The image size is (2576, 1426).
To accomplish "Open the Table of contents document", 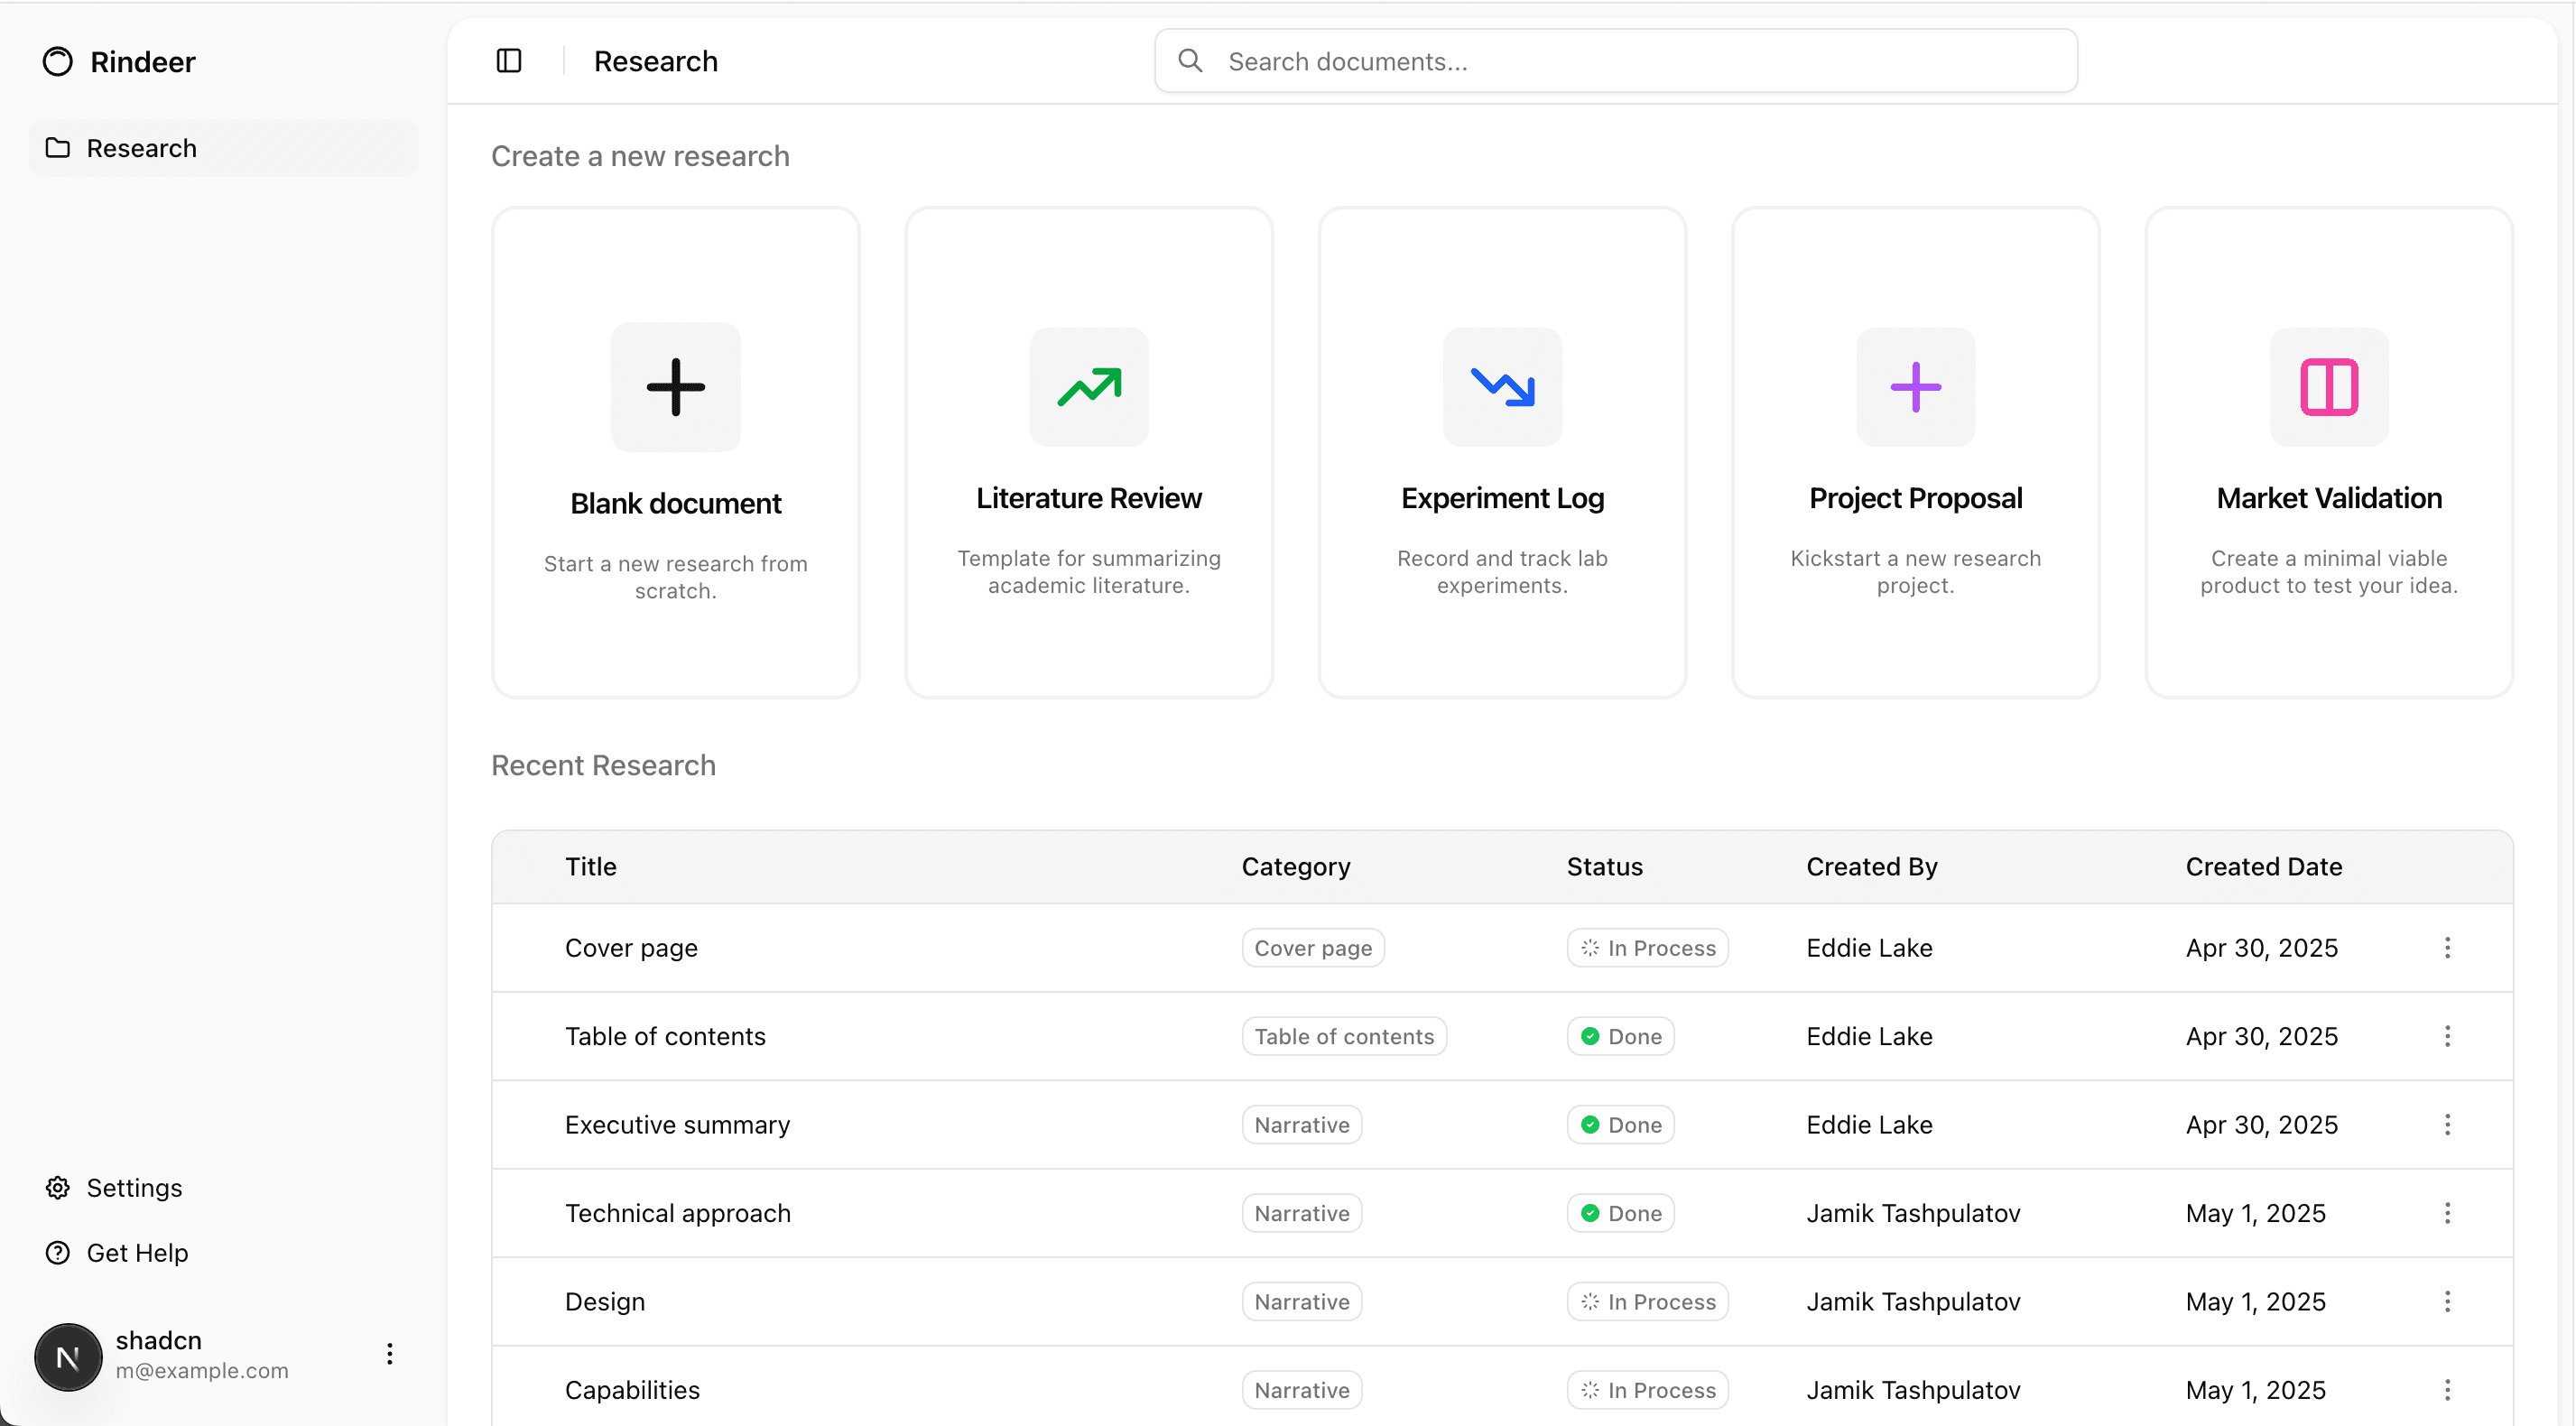I will point(665,1036).
